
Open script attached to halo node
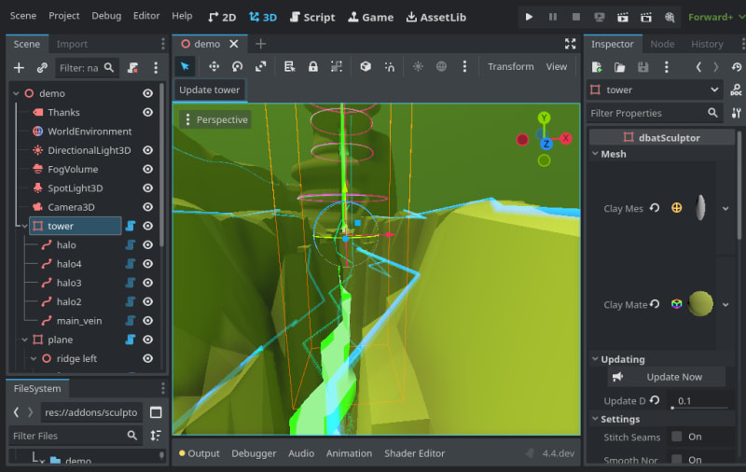tap(131, 245)
